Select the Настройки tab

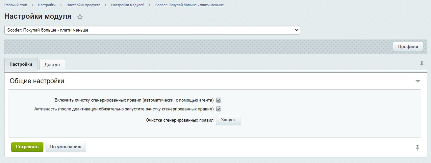tap(21, 64)
